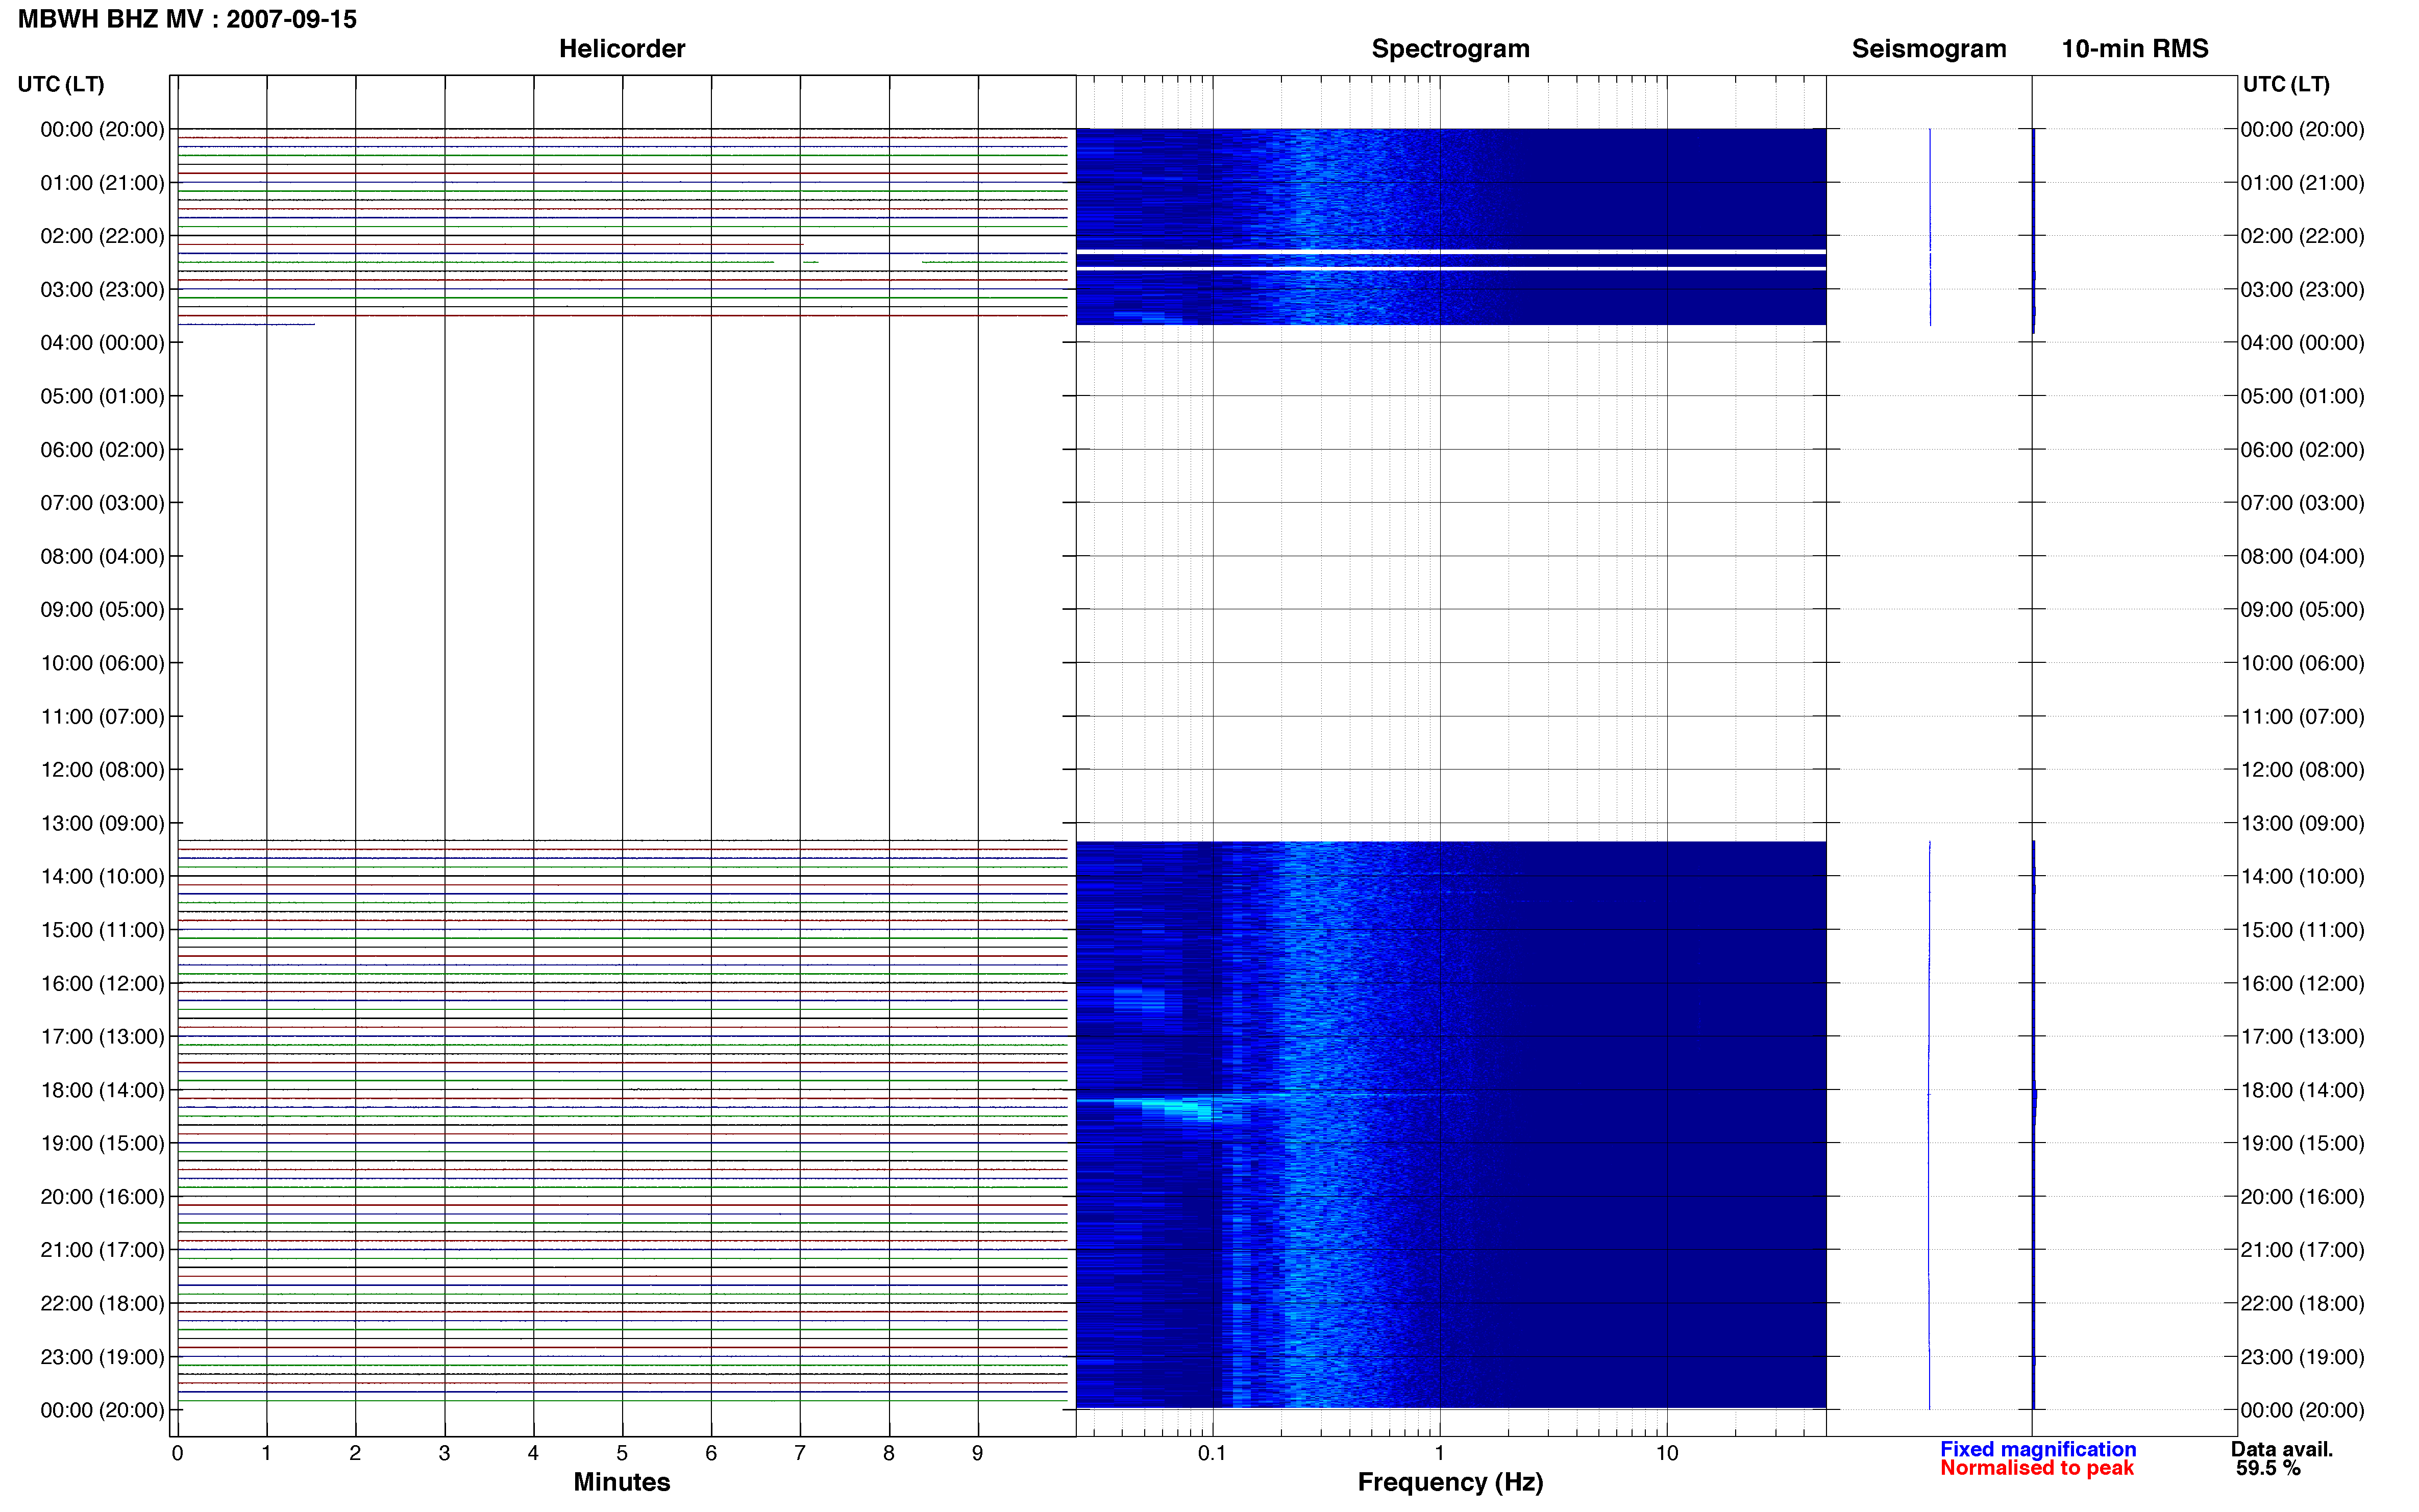Click 21:00 (17:00) on the Helicorder time axis
Image resolution: width=2419 pixels, height=1512 pixels.
pos(102,1250)
